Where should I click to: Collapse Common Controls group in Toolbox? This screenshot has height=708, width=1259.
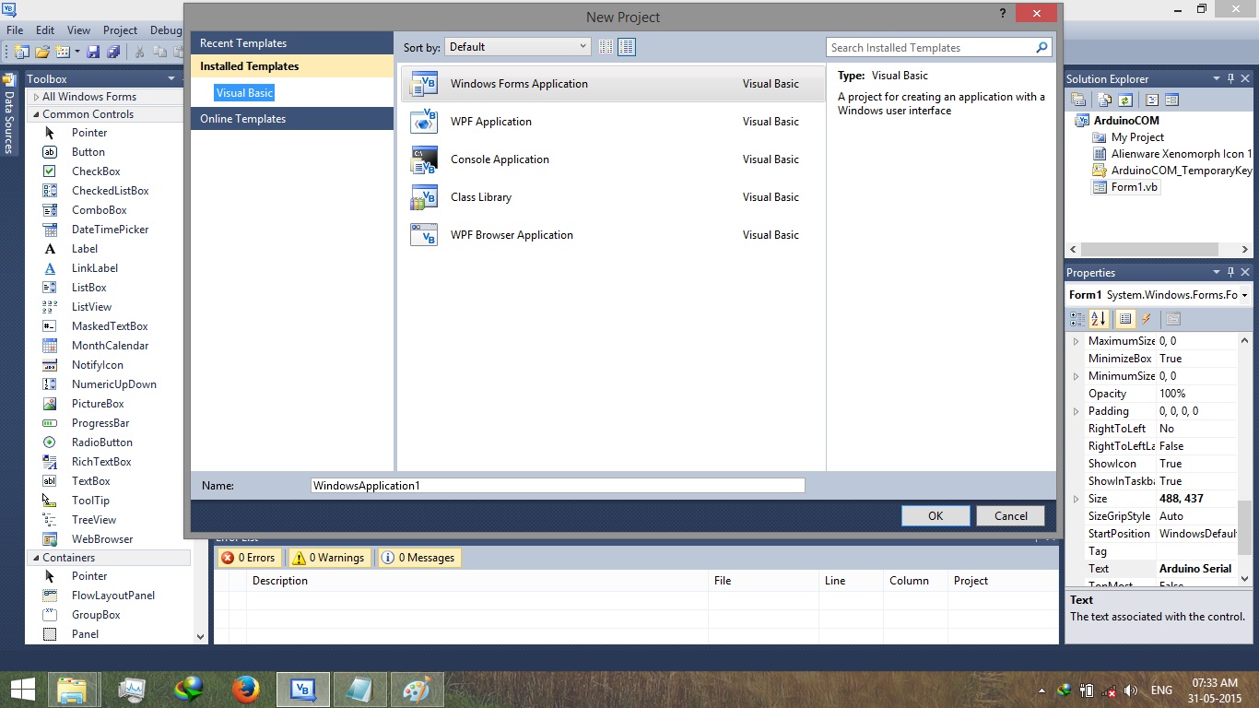[35, 114]
